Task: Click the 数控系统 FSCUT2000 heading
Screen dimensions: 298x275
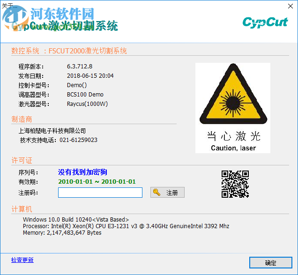Action: (69, 51)
